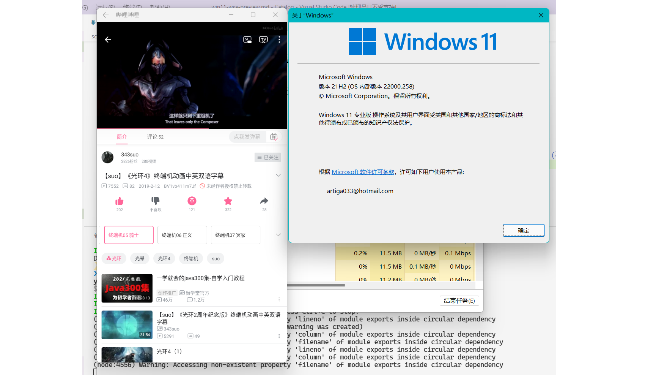The width and height of the screenshot is (645, 375).
Task: Favorite the video with star icon
Action: [228, 201]
